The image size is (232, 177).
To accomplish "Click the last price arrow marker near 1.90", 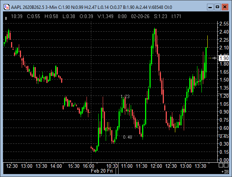I will click(x=213, y=58).
